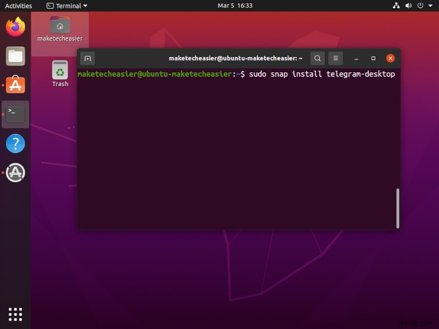Image resolution: width=439 pixels, height=329 pixels.
Task: Click the volume icon in the top bar
Action: [x=408, y=5]
